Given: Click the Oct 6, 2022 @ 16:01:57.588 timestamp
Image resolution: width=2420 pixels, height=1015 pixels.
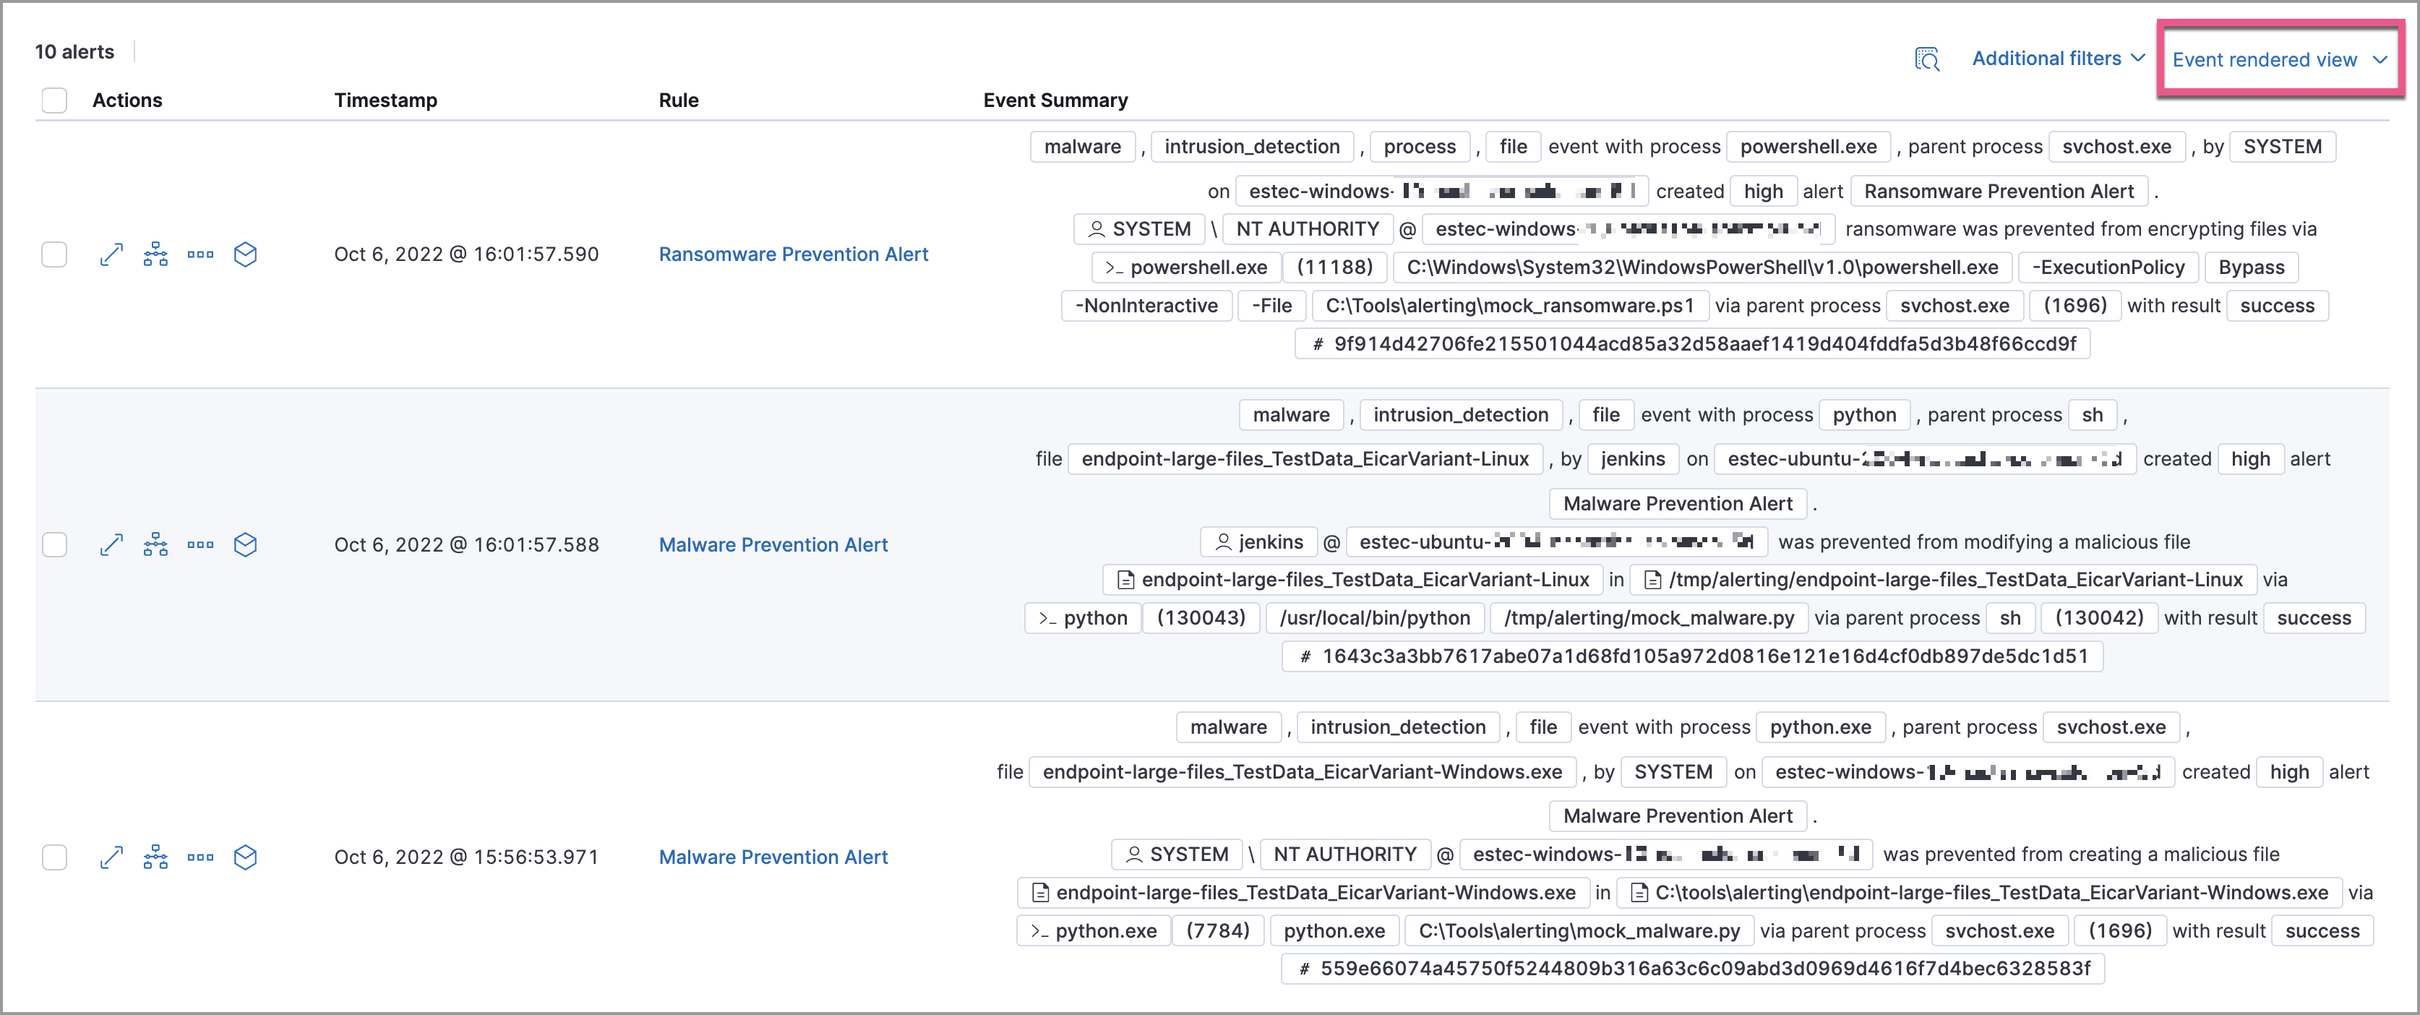Looking at the screenshot, I should point(466,545).
